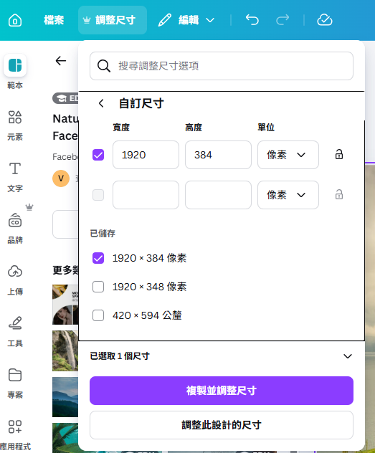375x453 pixels.
Task: Select the palm leaf template thumbnail
Action: tap(65, 438)
